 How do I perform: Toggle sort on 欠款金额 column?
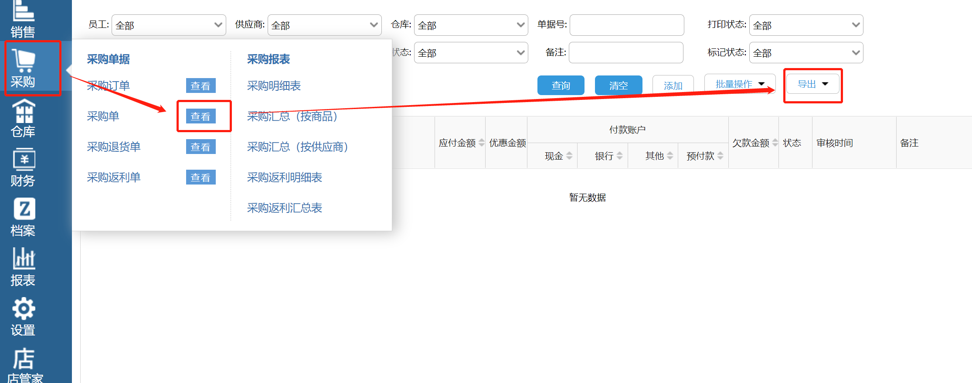coord(775,143)
